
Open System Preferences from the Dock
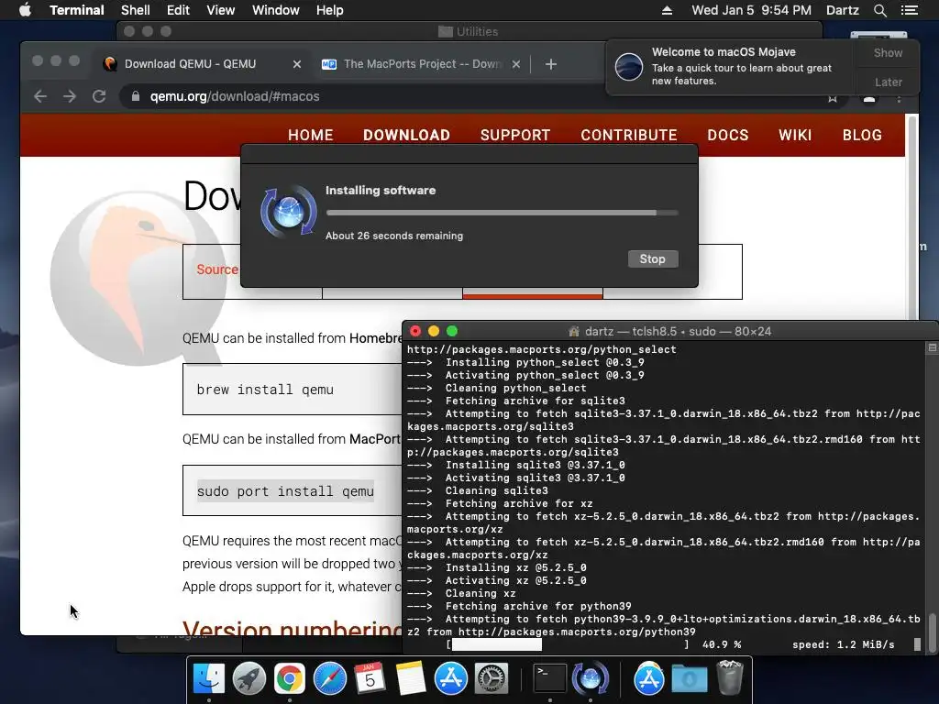492,679
